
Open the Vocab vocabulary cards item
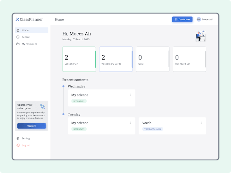click(x=172, y=126)
